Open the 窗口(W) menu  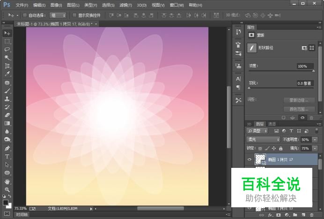[x=177, y=5]
